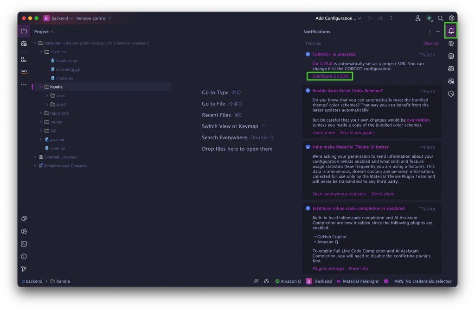Minimize the Notifications panel
Screen dimensions: 475x310
(x=438, y=31)
